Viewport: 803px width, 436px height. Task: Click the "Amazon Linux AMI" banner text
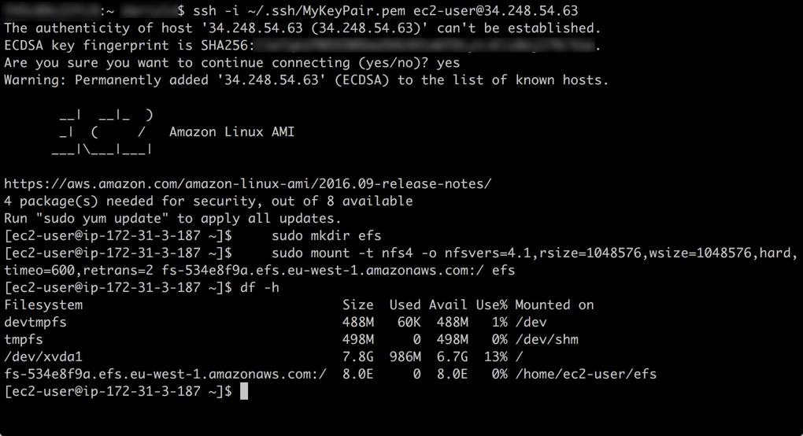click(x=231, y=131)
